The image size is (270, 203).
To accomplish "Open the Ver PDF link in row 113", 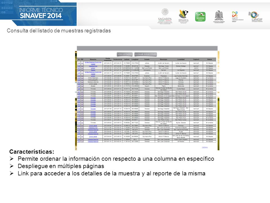I will [82, 123].
